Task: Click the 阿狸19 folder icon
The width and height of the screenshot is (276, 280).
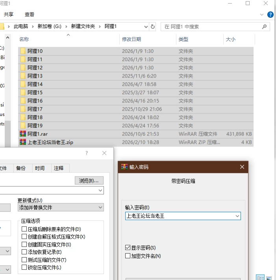Action: tap(23, 126)
